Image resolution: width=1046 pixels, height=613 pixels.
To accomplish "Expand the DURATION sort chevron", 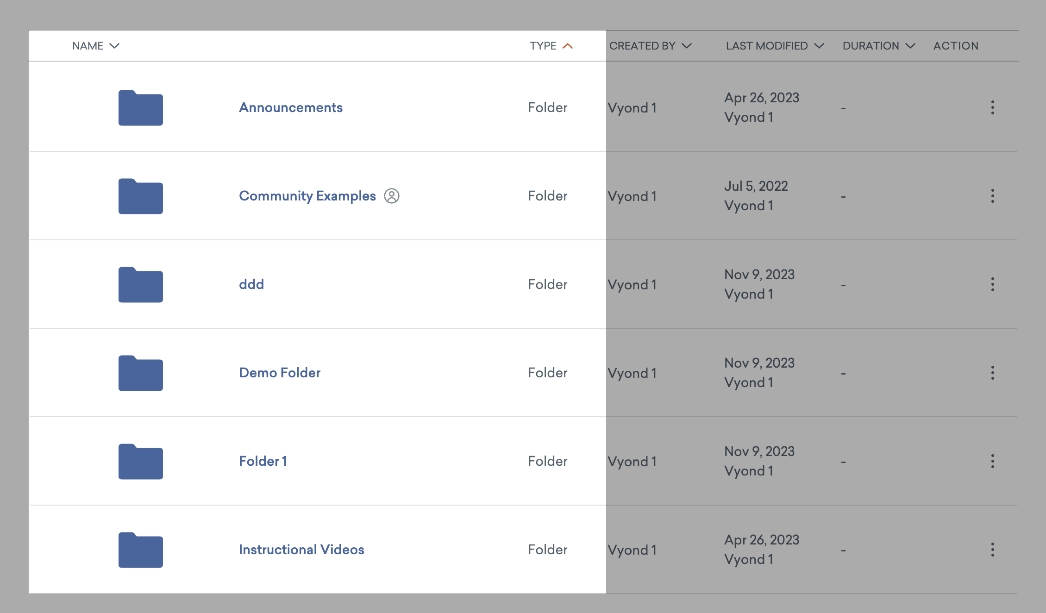I will (x=909, y=46).
